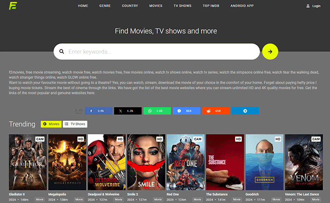Click the "Trending" section heading
The height and width of the screenshot is (203, 330).
(x=22, y=124)
